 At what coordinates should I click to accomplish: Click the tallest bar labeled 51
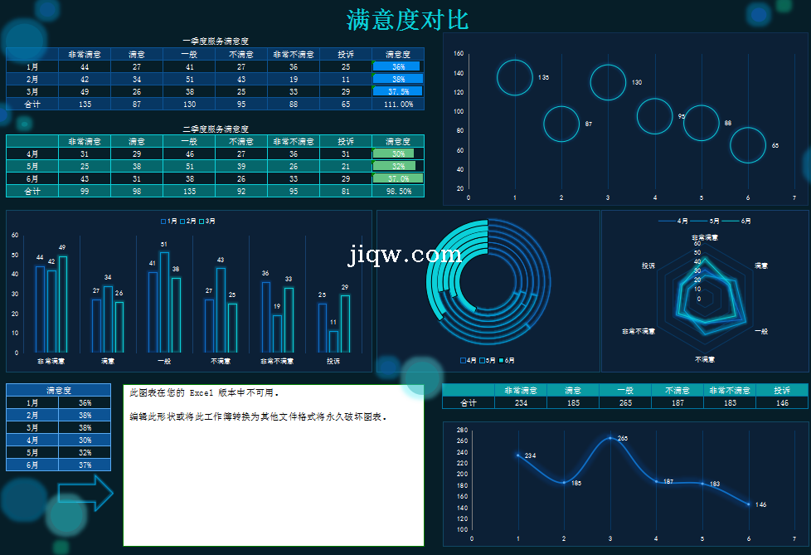pos(164,301)
